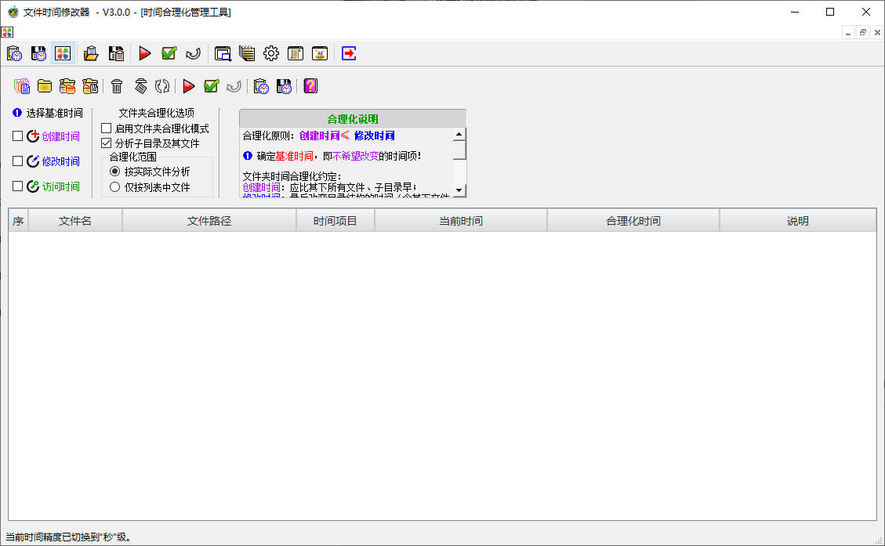The image size is (885, 546).
Task: Click the 合理化范围 group label
Action: (x=132, y=157)
